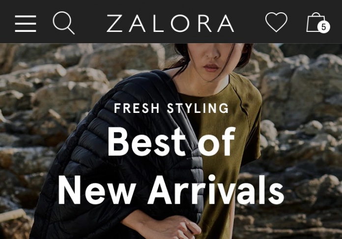Viewport: 342px width, 239px height.
Task: Tap the cart badge showing 5 items
Action: pos(323,27)
